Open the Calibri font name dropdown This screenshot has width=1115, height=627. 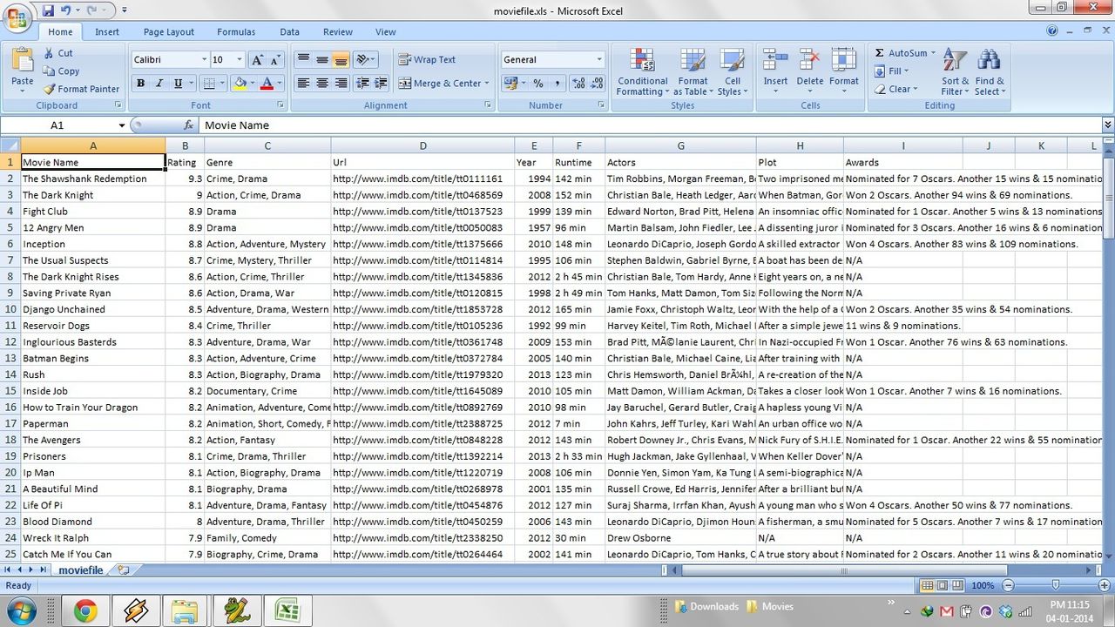point(204,60)
